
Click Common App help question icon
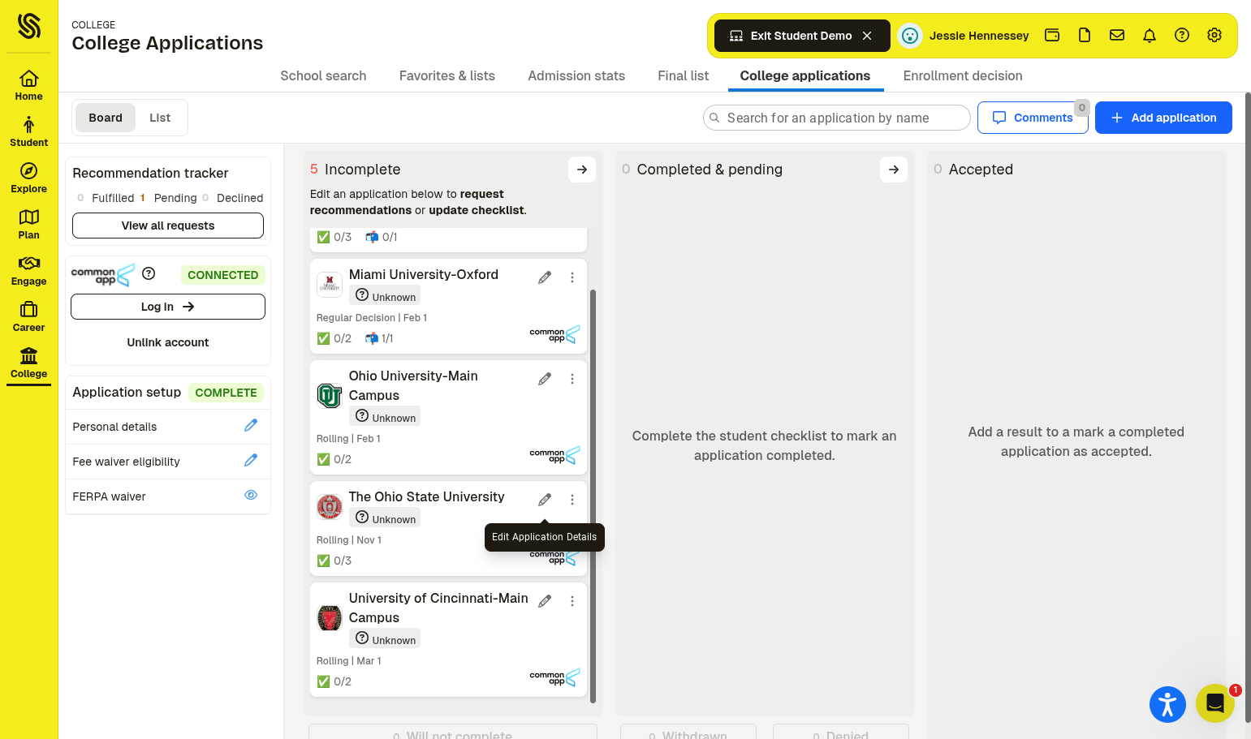tap(149, 273)
